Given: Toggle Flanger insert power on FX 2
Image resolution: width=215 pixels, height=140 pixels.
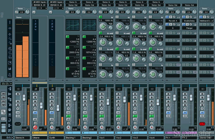Looking at the screenshot, I should point(184,25).
